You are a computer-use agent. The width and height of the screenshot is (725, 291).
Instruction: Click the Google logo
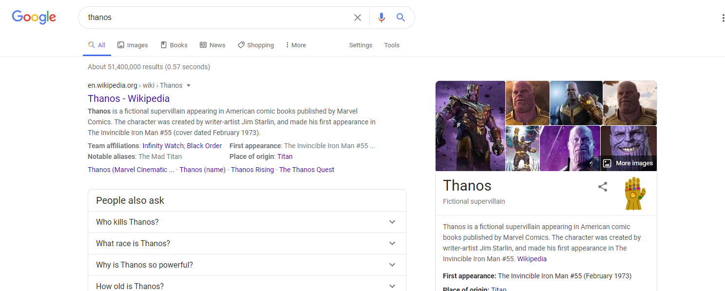coord(34,17)
